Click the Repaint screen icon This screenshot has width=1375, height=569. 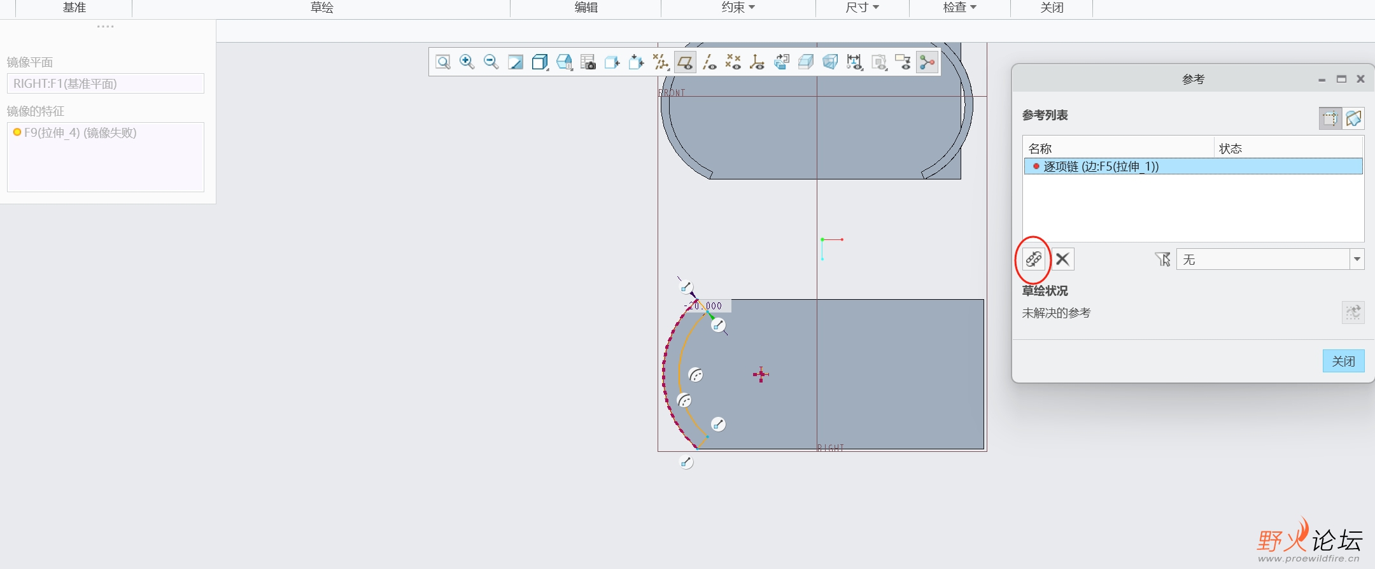pos(516,62)
